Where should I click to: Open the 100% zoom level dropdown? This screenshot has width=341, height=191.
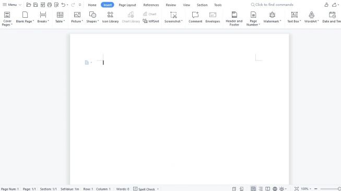pos(306,189)
